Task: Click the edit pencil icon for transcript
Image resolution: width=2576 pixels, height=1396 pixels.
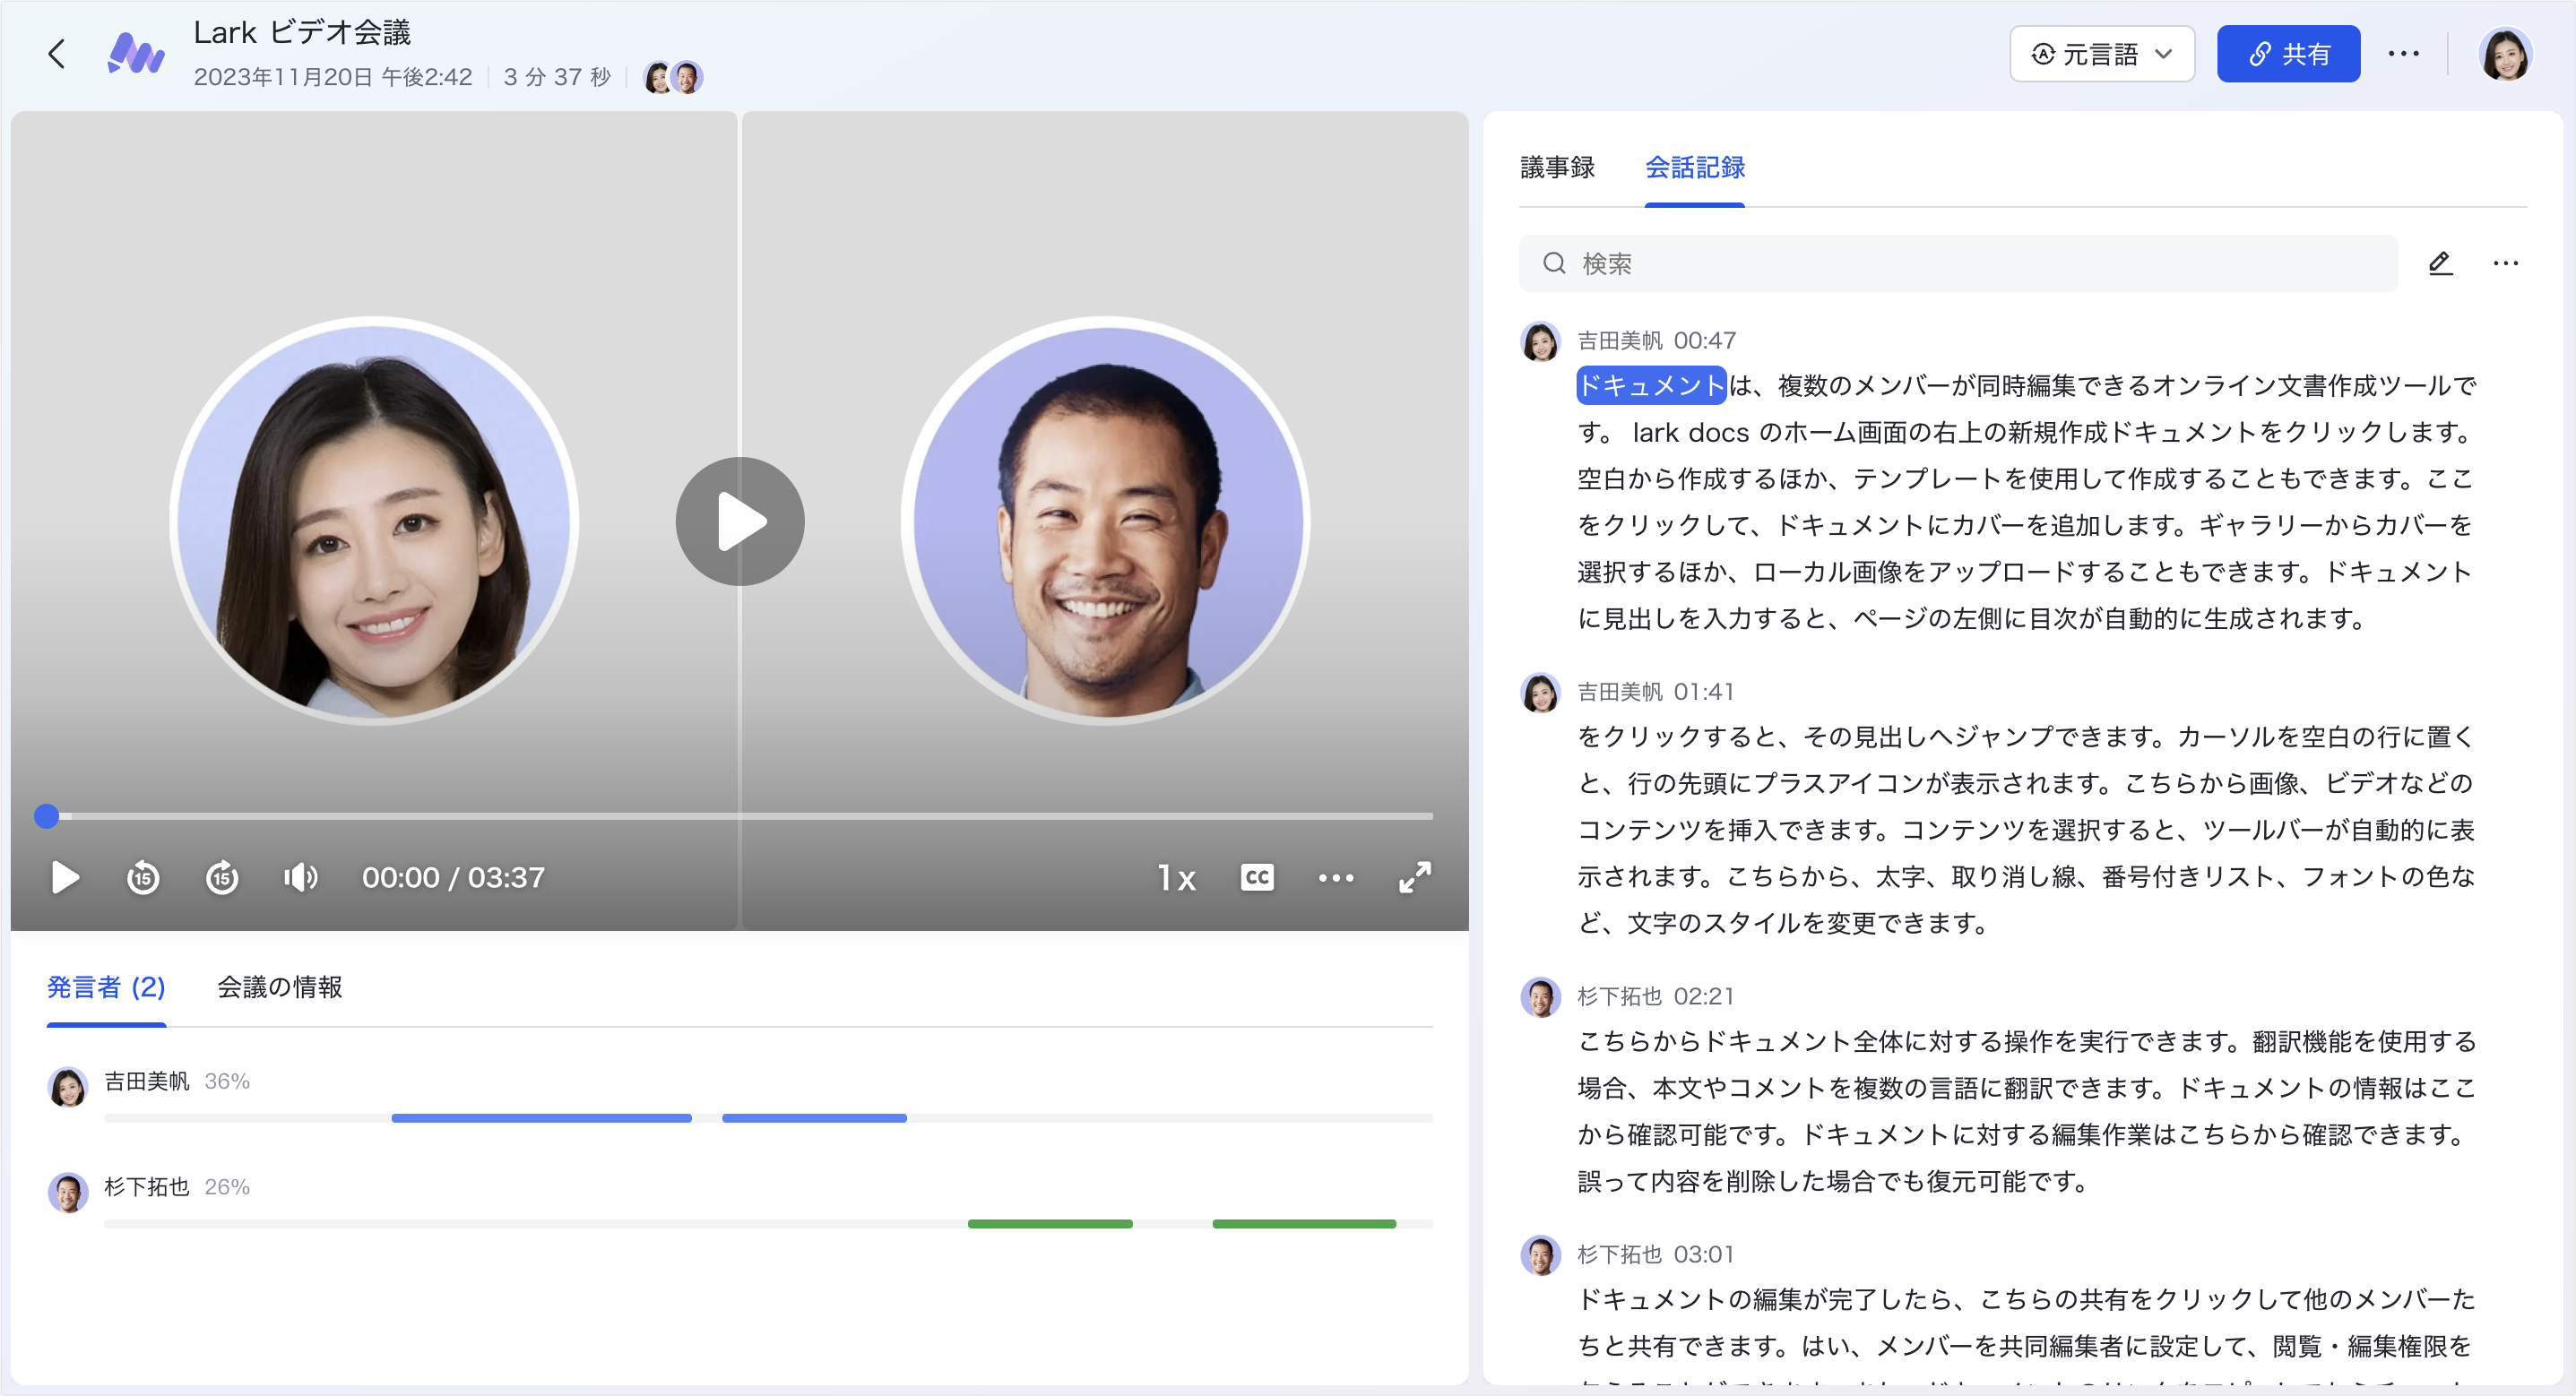Action: (2440, 263)
